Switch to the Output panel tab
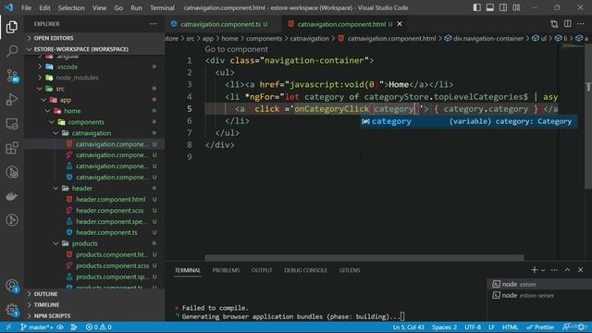This screenshot has height=333, width=592. click(262, 270)
